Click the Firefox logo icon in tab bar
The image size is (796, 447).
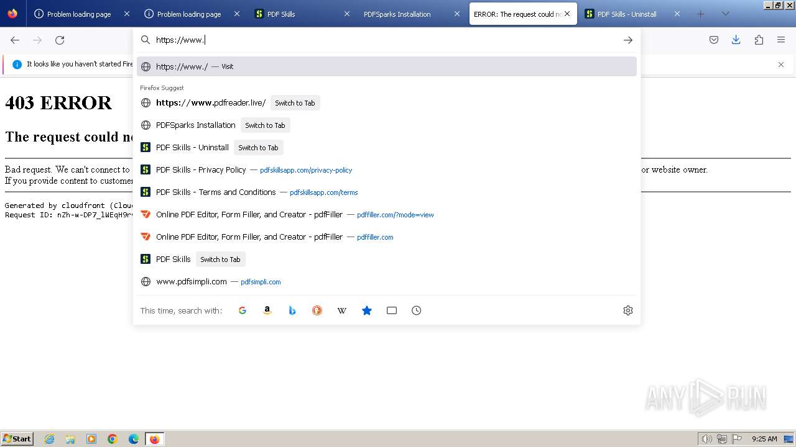[12, 14]
